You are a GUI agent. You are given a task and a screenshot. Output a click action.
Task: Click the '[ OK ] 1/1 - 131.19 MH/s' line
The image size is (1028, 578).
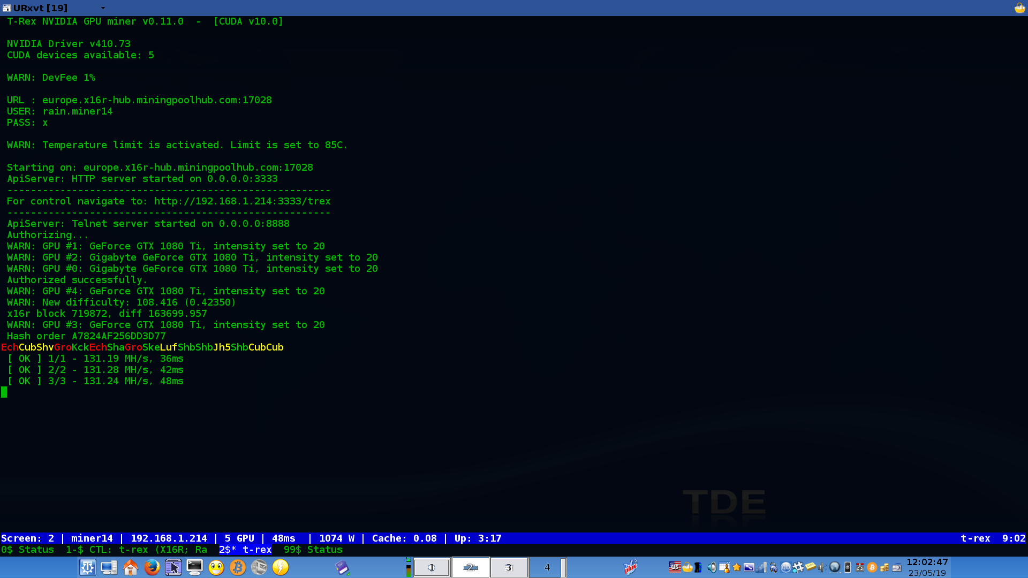click(95, 359)
